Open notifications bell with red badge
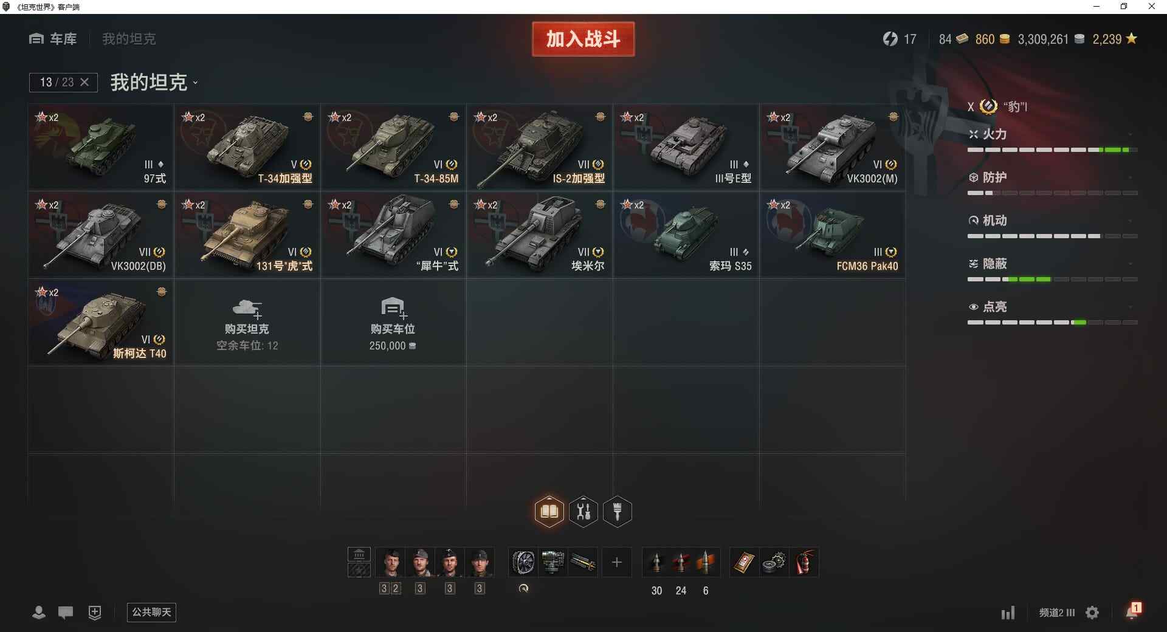The height and width of the screenshot is (632, 1167). coord(1133,611)
